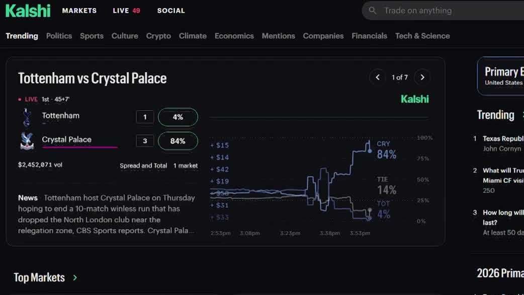The width and height of the screenshot is (524, 295).
Task: Click the search magnifier icon
Action: (x=373, y=10)
